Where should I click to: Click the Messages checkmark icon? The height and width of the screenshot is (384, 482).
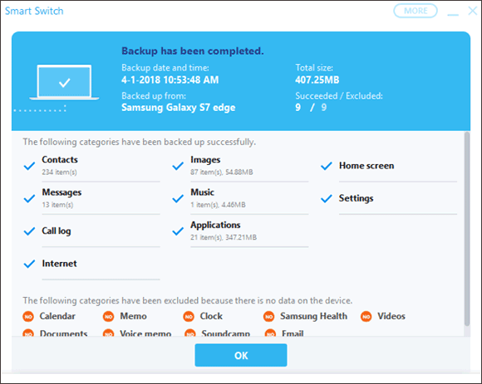coord(29,198)
